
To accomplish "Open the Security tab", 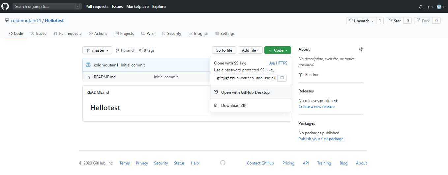I will (171, 34).
